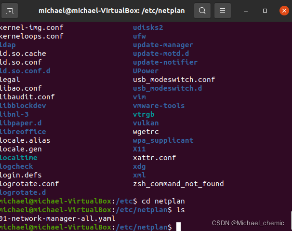Click the ld.so.cache file name
292x231 pixels.
tap(23, 54)
